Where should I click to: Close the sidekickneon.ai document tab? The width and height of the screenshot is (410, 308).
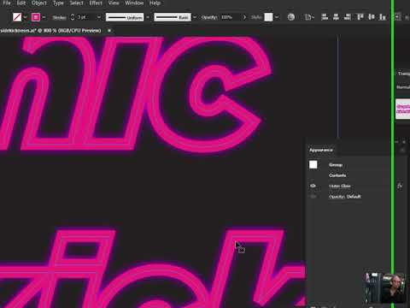[x=109, y=30]
